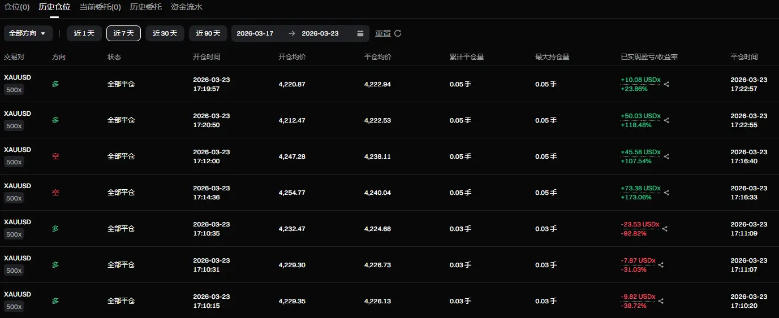Click the +173.06% return value
This screenshot has width=779, height=318.
pos(636,197)
